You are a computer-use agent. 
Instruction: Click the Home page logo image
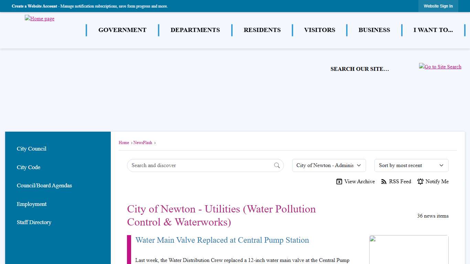pos(40,19)
